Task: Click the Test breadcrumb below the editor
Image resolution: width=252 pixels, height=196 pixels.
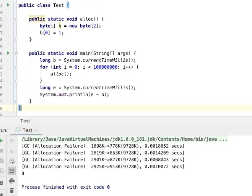Action: [x=25, y=120]
